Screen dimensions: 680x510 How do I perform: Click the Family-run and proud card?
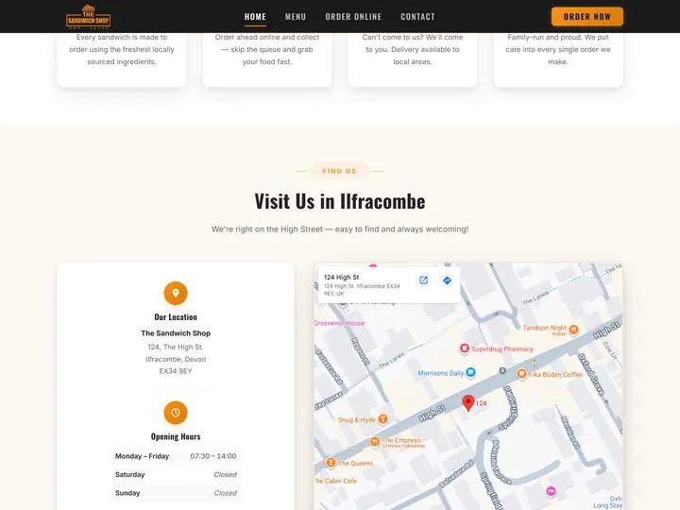pos(558,58)
